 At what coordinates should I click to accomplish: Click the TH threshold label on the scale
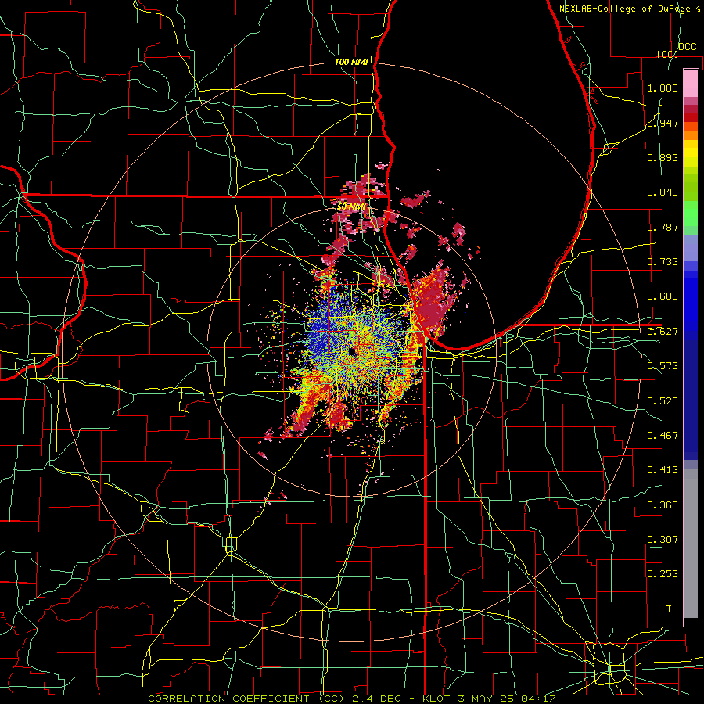(x=672, y=609)
